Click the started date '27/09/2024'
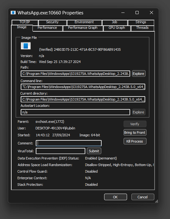 [x=61, y=135]
